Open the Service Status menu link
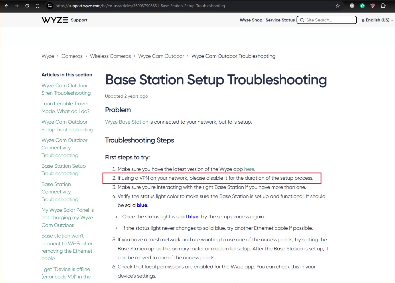Screen dimensions: 395x283 [x=280, y=20]
